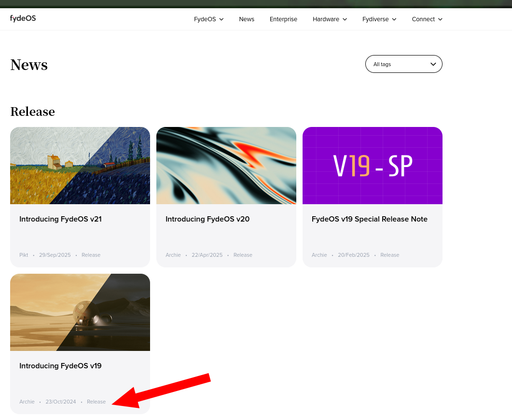Open the Introducing FydeOS v19 title
The width and height of the screenshot is (512, 419).
click(60, 366)
